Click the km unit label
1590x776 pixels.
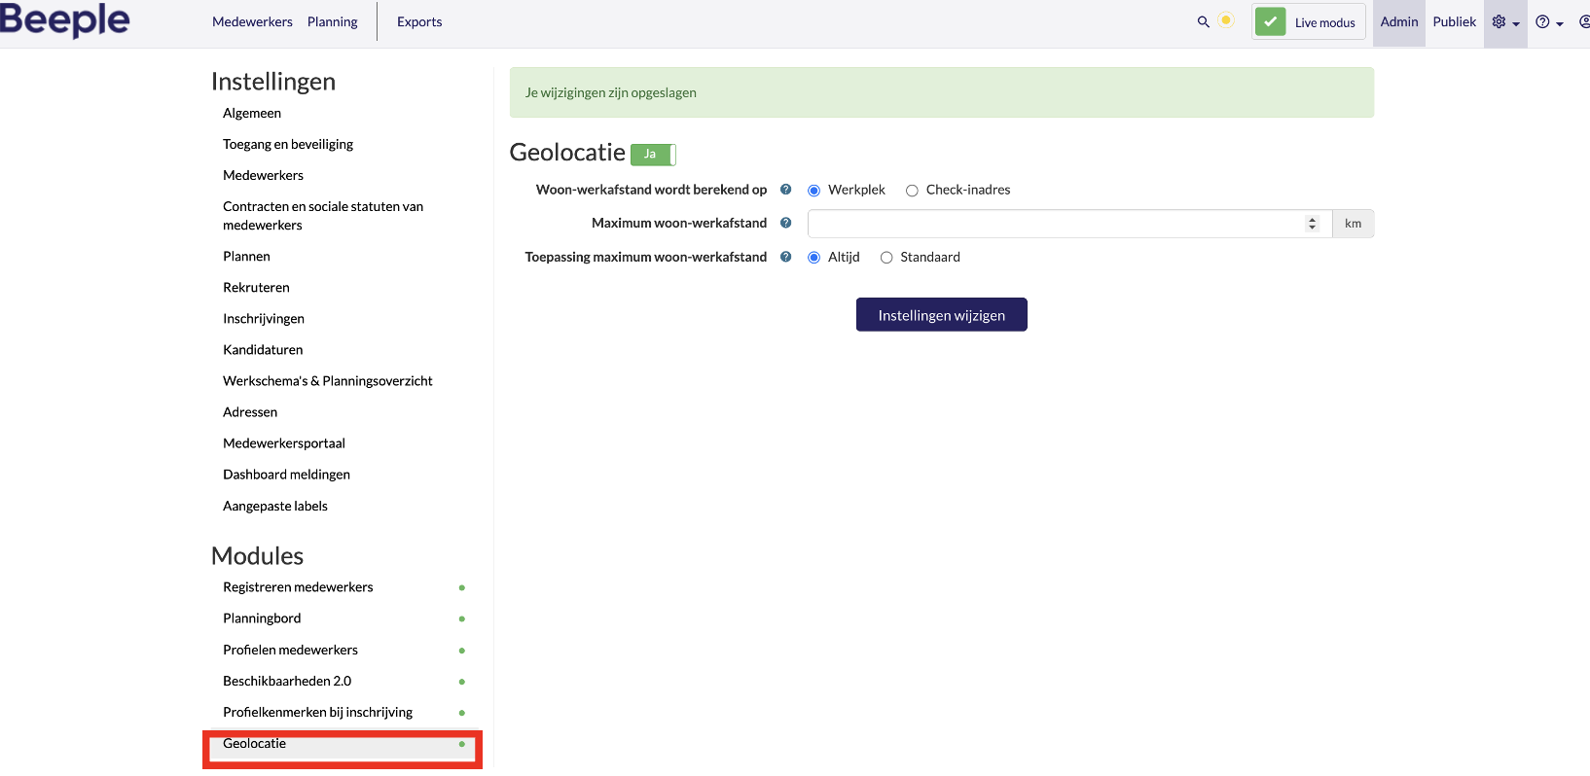pyautogui.click(x=1353, y=224)
